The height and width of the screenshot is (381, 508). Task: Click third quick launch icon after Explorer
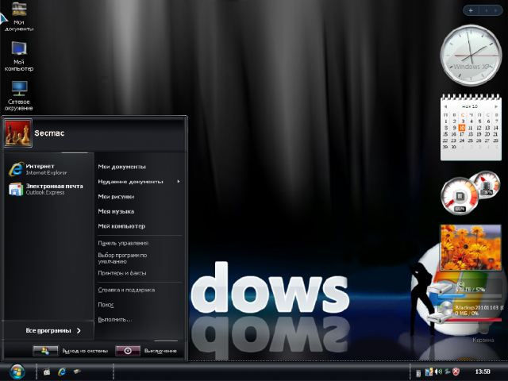77,371
